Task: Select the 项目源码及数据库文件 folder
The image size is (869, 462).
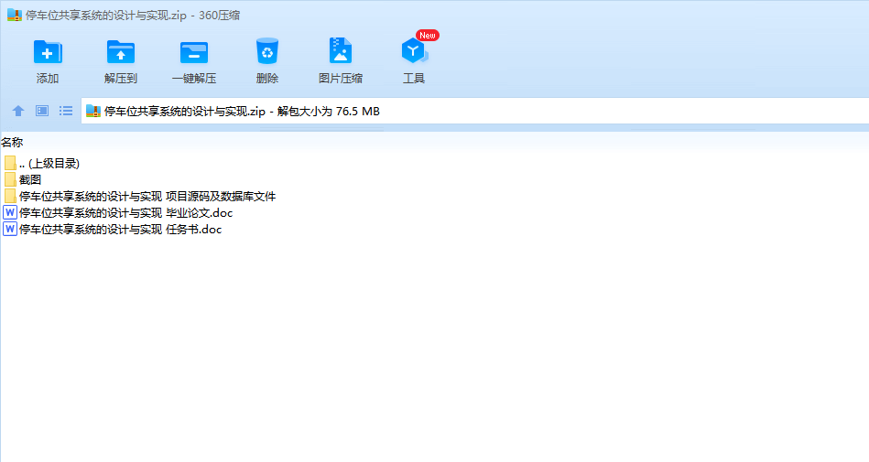Action: point(140,196)
